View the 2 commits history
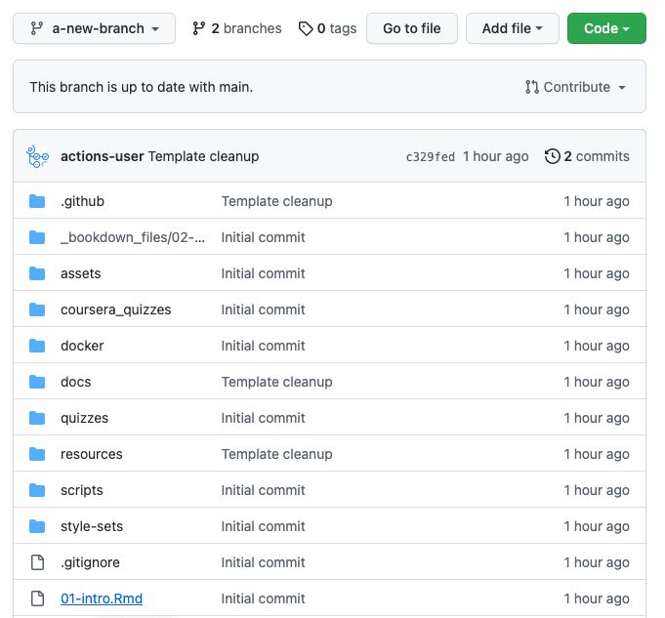The image size is (665, 618). pyautogui.click(x=587, y=156)
